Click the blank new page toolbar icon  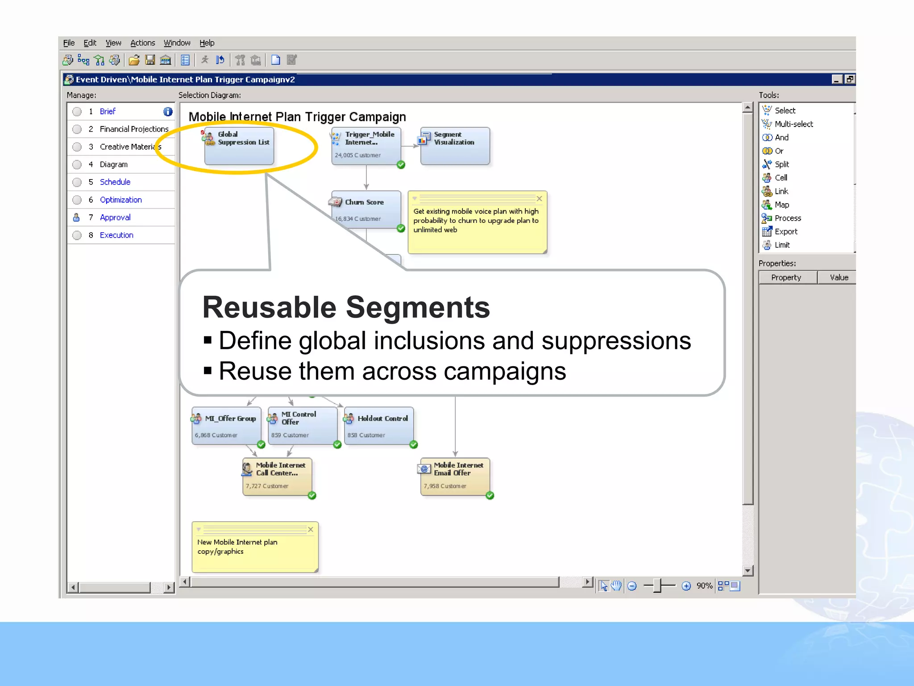pyautogui.click(x=276, y=60)
